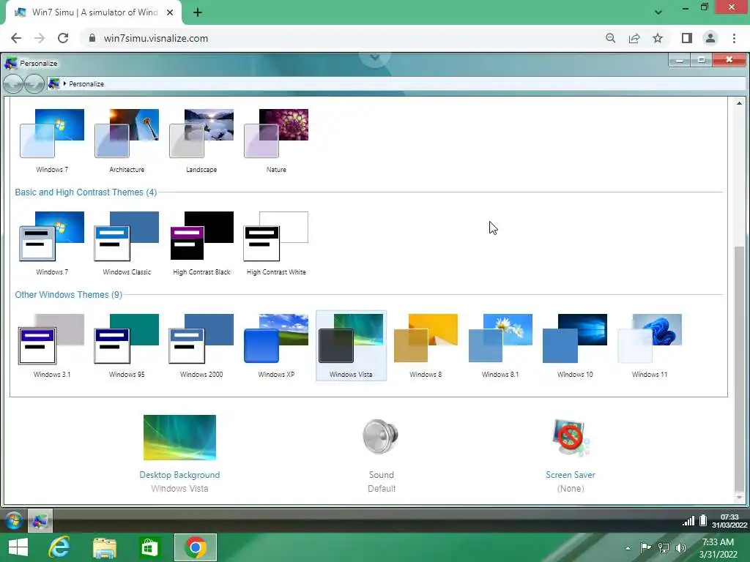Pick the Windows 8 theme
Image resolution: width=750 pixels, height=562 pixels.
click(426, 345)
